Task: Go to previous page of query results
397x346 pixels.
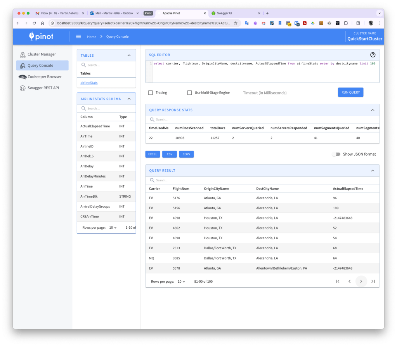Action: 349,282
